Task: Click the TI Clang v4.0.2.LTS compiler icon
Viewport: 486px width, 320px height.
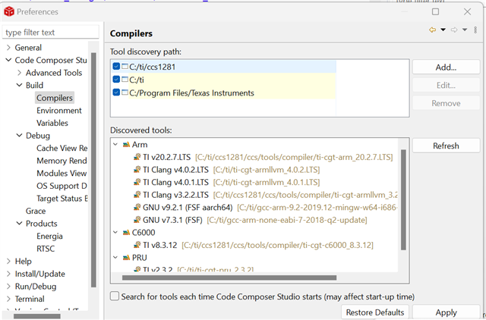Action: pyautogui.click(x=137, y=170)
